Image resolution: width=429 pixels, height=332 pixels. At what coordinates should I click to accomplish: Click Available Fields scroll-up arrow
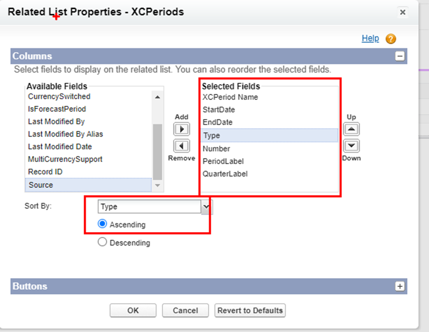click(157, 97)
